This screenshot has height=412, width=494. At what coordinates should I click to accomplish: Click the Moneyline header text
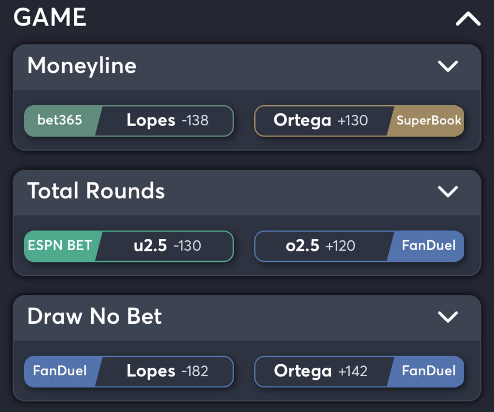tap(82, 67)
